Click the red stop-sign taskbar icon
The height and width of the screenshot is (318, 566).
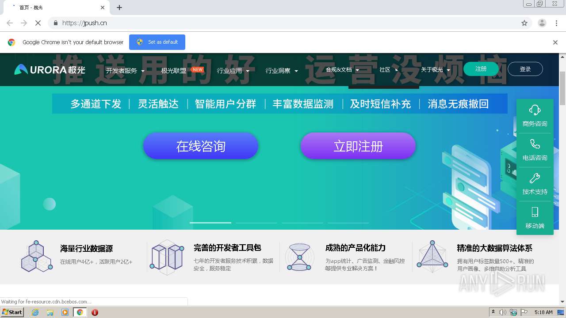[x=95, y=312]
